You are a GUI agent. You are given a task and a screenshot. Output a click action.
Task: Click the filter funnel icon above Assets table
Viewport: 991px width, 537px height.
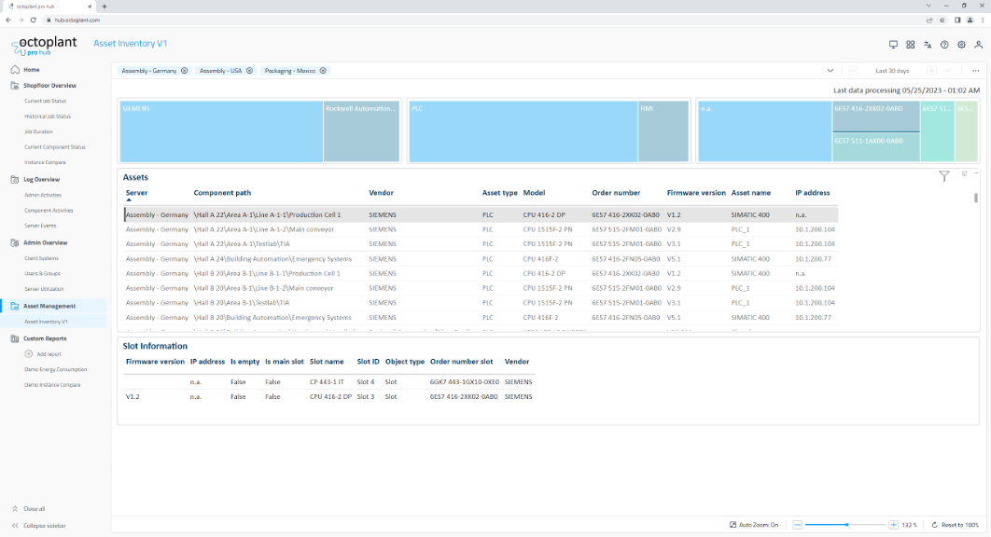(x=944, y=175)
